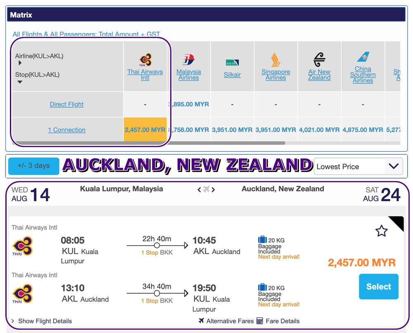
Task: Open the Lowest Price sort dropdown
Action: 358,166
